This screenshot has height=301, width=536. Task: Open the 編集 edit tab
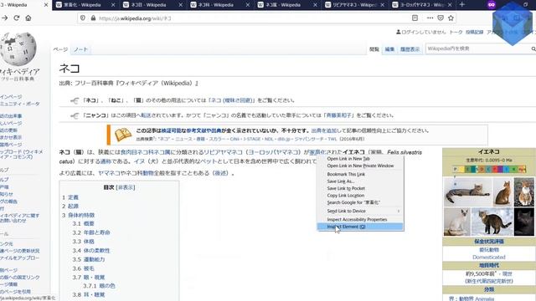pos(389,49)
